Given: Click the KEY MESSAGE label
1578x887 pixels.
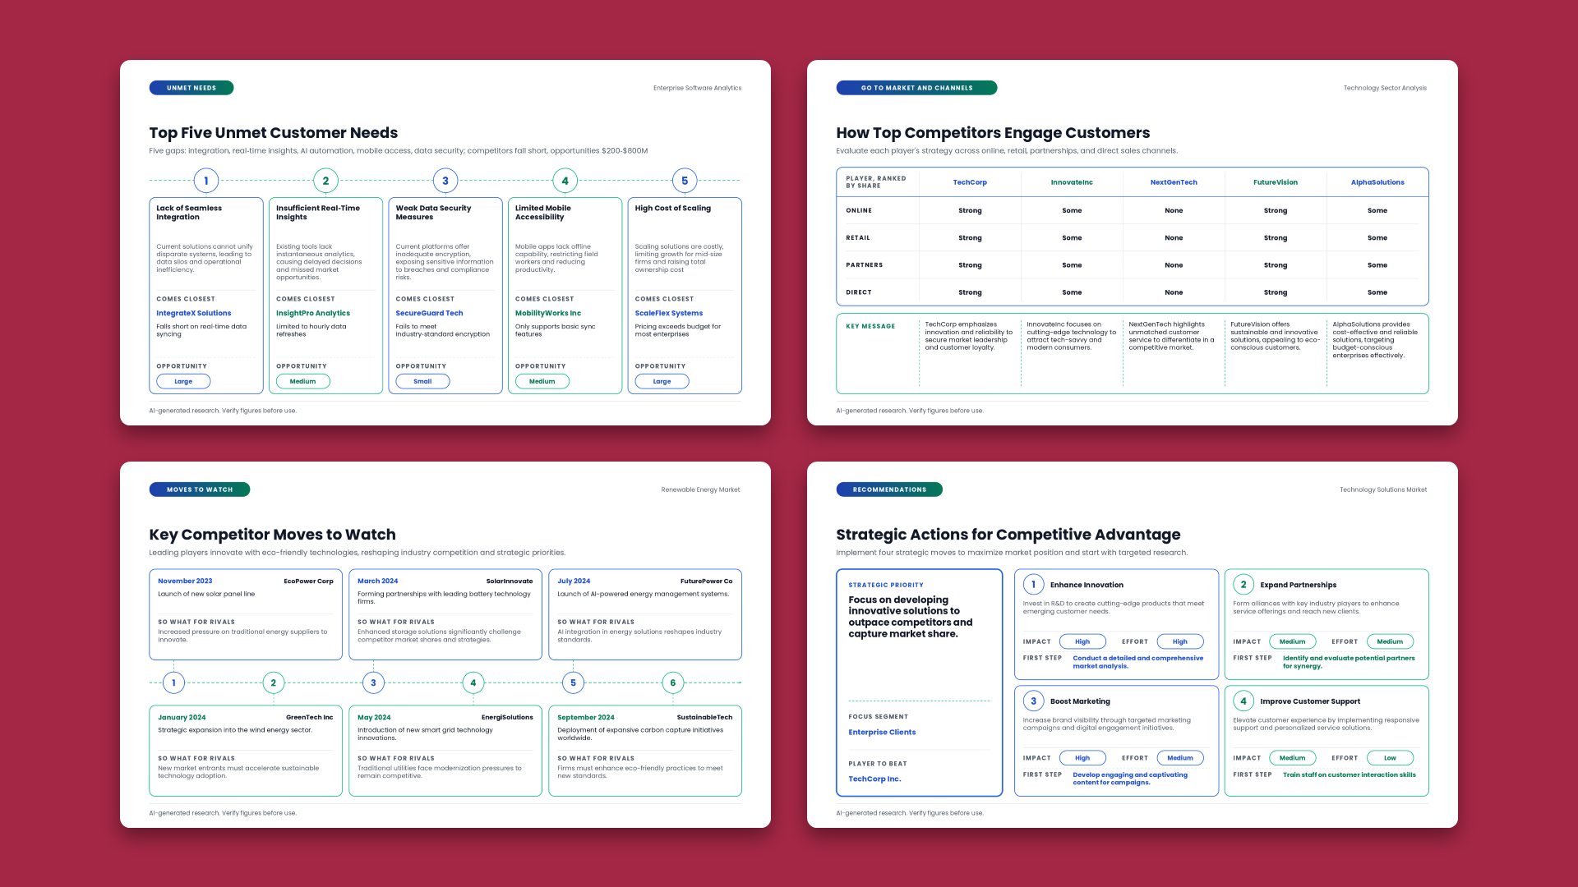Looking at the screenshot, I should [x=870, y=326].
